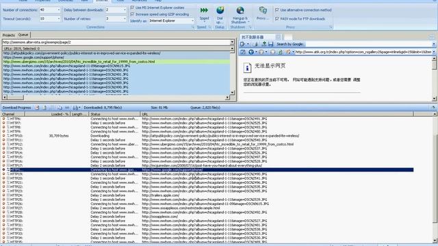The image size is (438, 246).
Task: Click the status icon of HTTP10 row
Action: (3, 136)
